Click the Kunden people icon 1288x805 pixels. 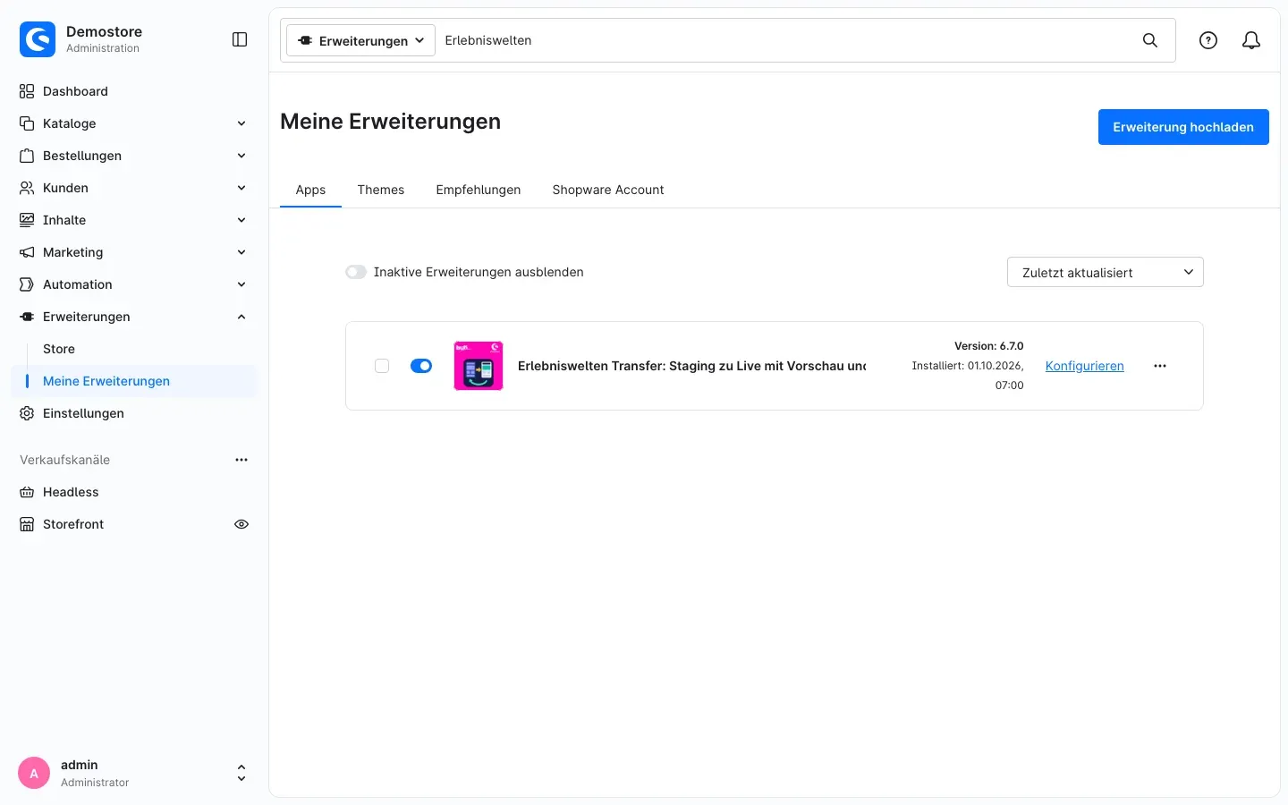point(27,188)
